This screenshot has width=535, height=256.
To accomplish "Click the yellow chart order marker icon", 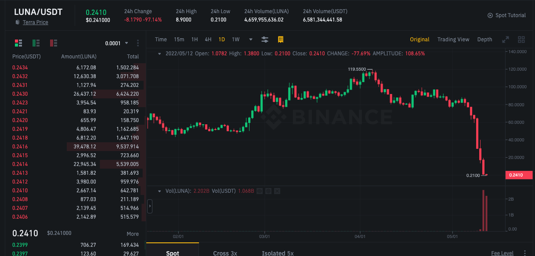I will tap(281, 40).
